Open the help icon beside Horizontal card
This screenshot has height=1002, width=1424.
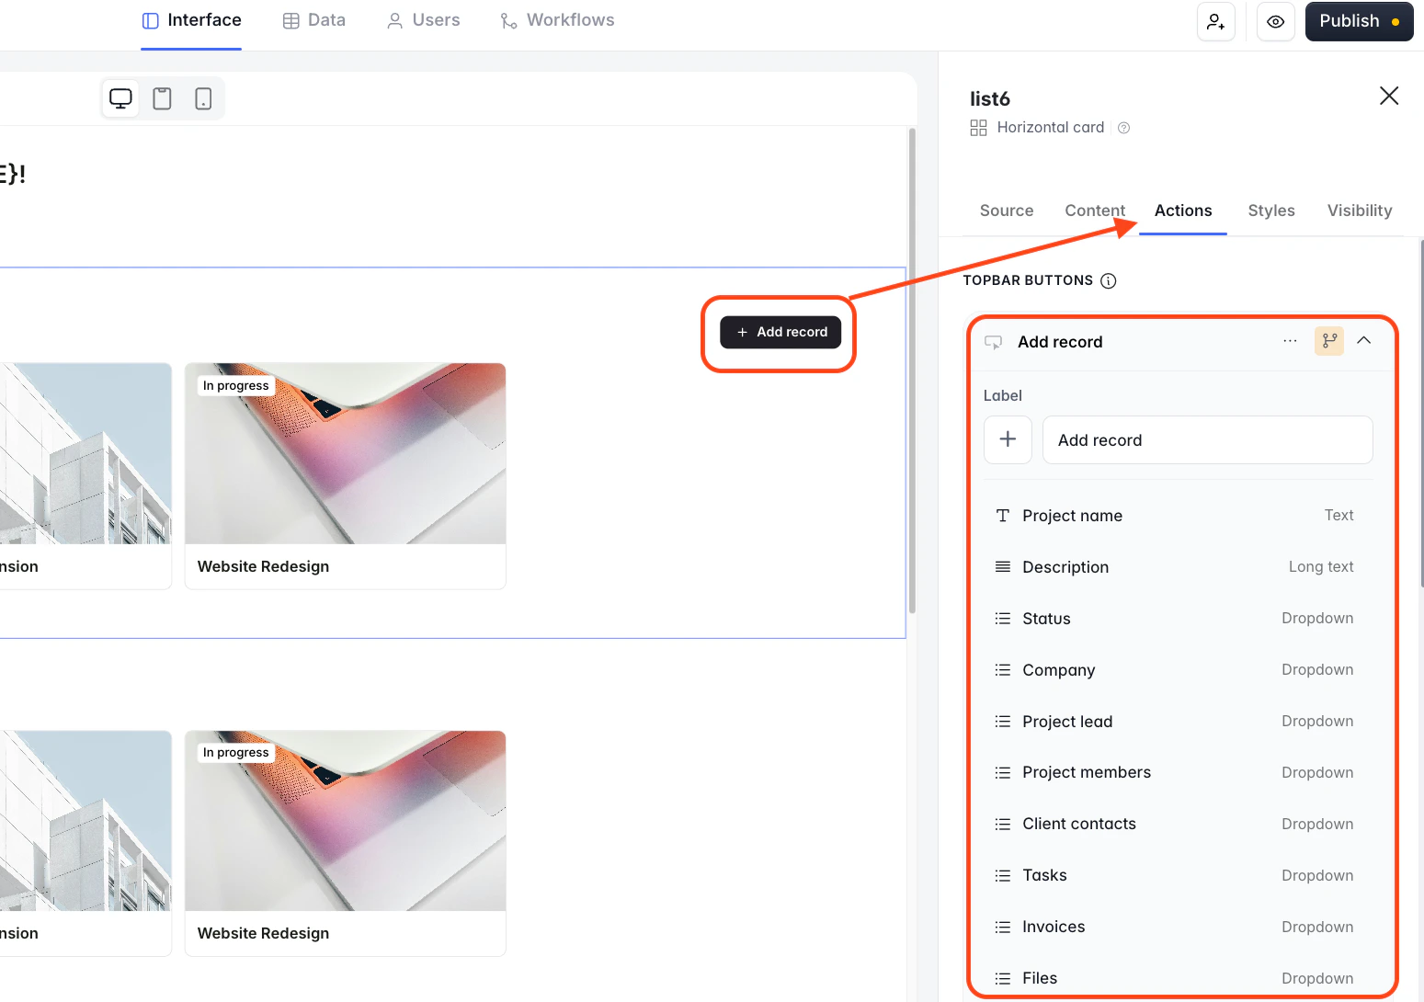pos(1123,128)
